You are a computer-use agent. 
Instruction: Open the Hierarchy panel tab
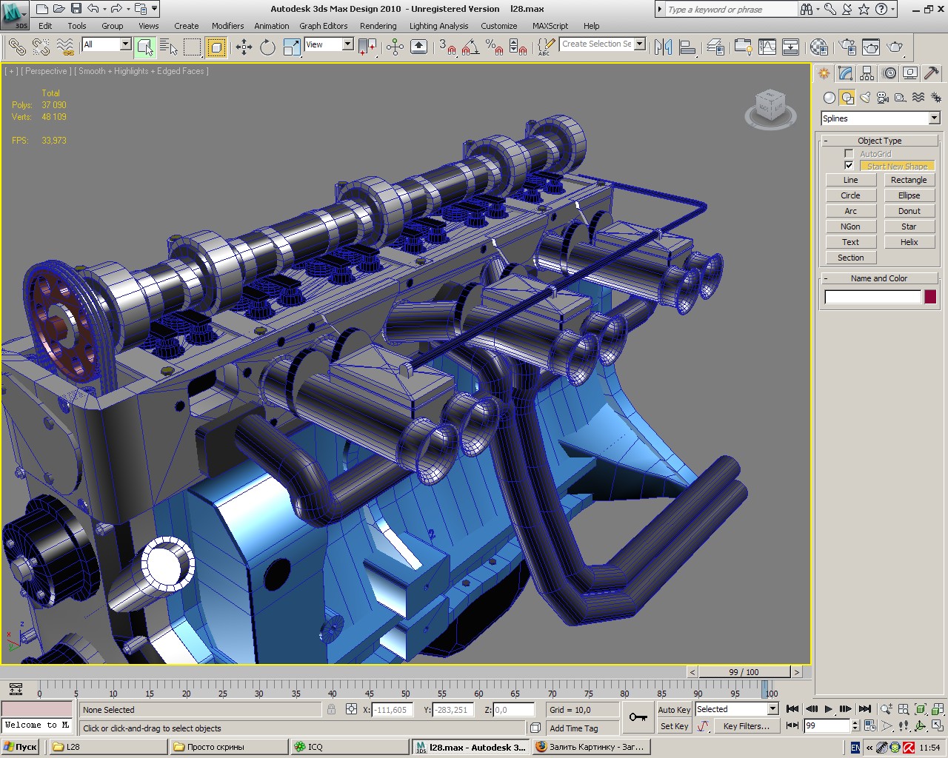867,73
